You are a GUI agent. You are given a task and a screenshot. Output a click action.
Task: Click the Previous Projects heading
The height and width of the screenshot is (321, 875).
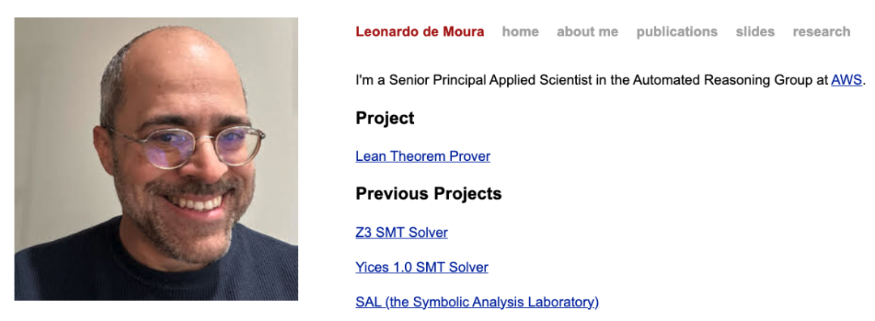pos(429,194)
